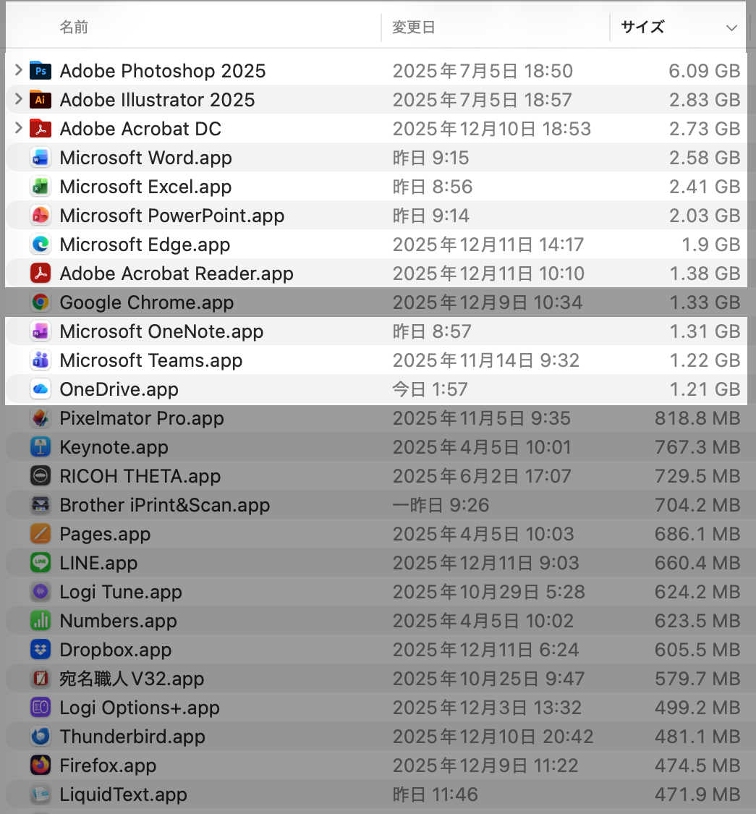Viewport: 756px width, 814px height.
Task: Click the 704.2 MB size value
Action: tap(697, 505)
